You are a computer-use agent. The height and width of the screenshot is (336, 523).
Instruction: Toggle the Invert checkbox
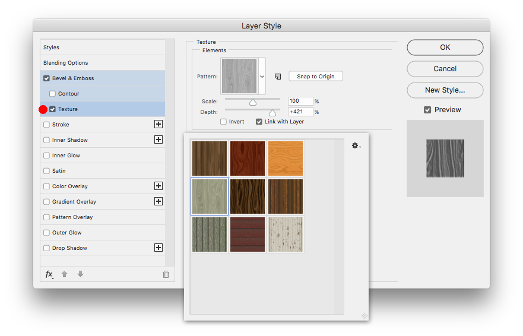click(223, 122)
